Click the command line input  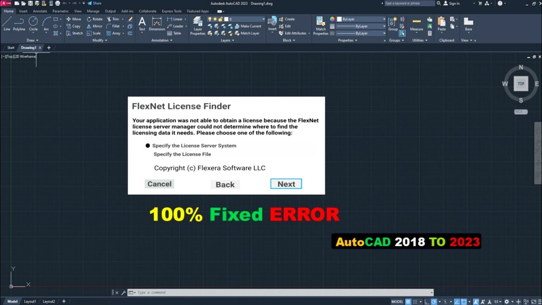coord(279,292)
